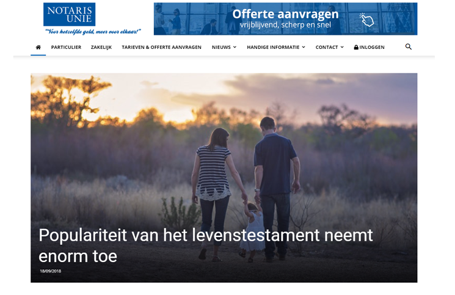Open the Populariteit van het levenstestament headline
This screenshot has height=295, width=455.
pos(205,246)
